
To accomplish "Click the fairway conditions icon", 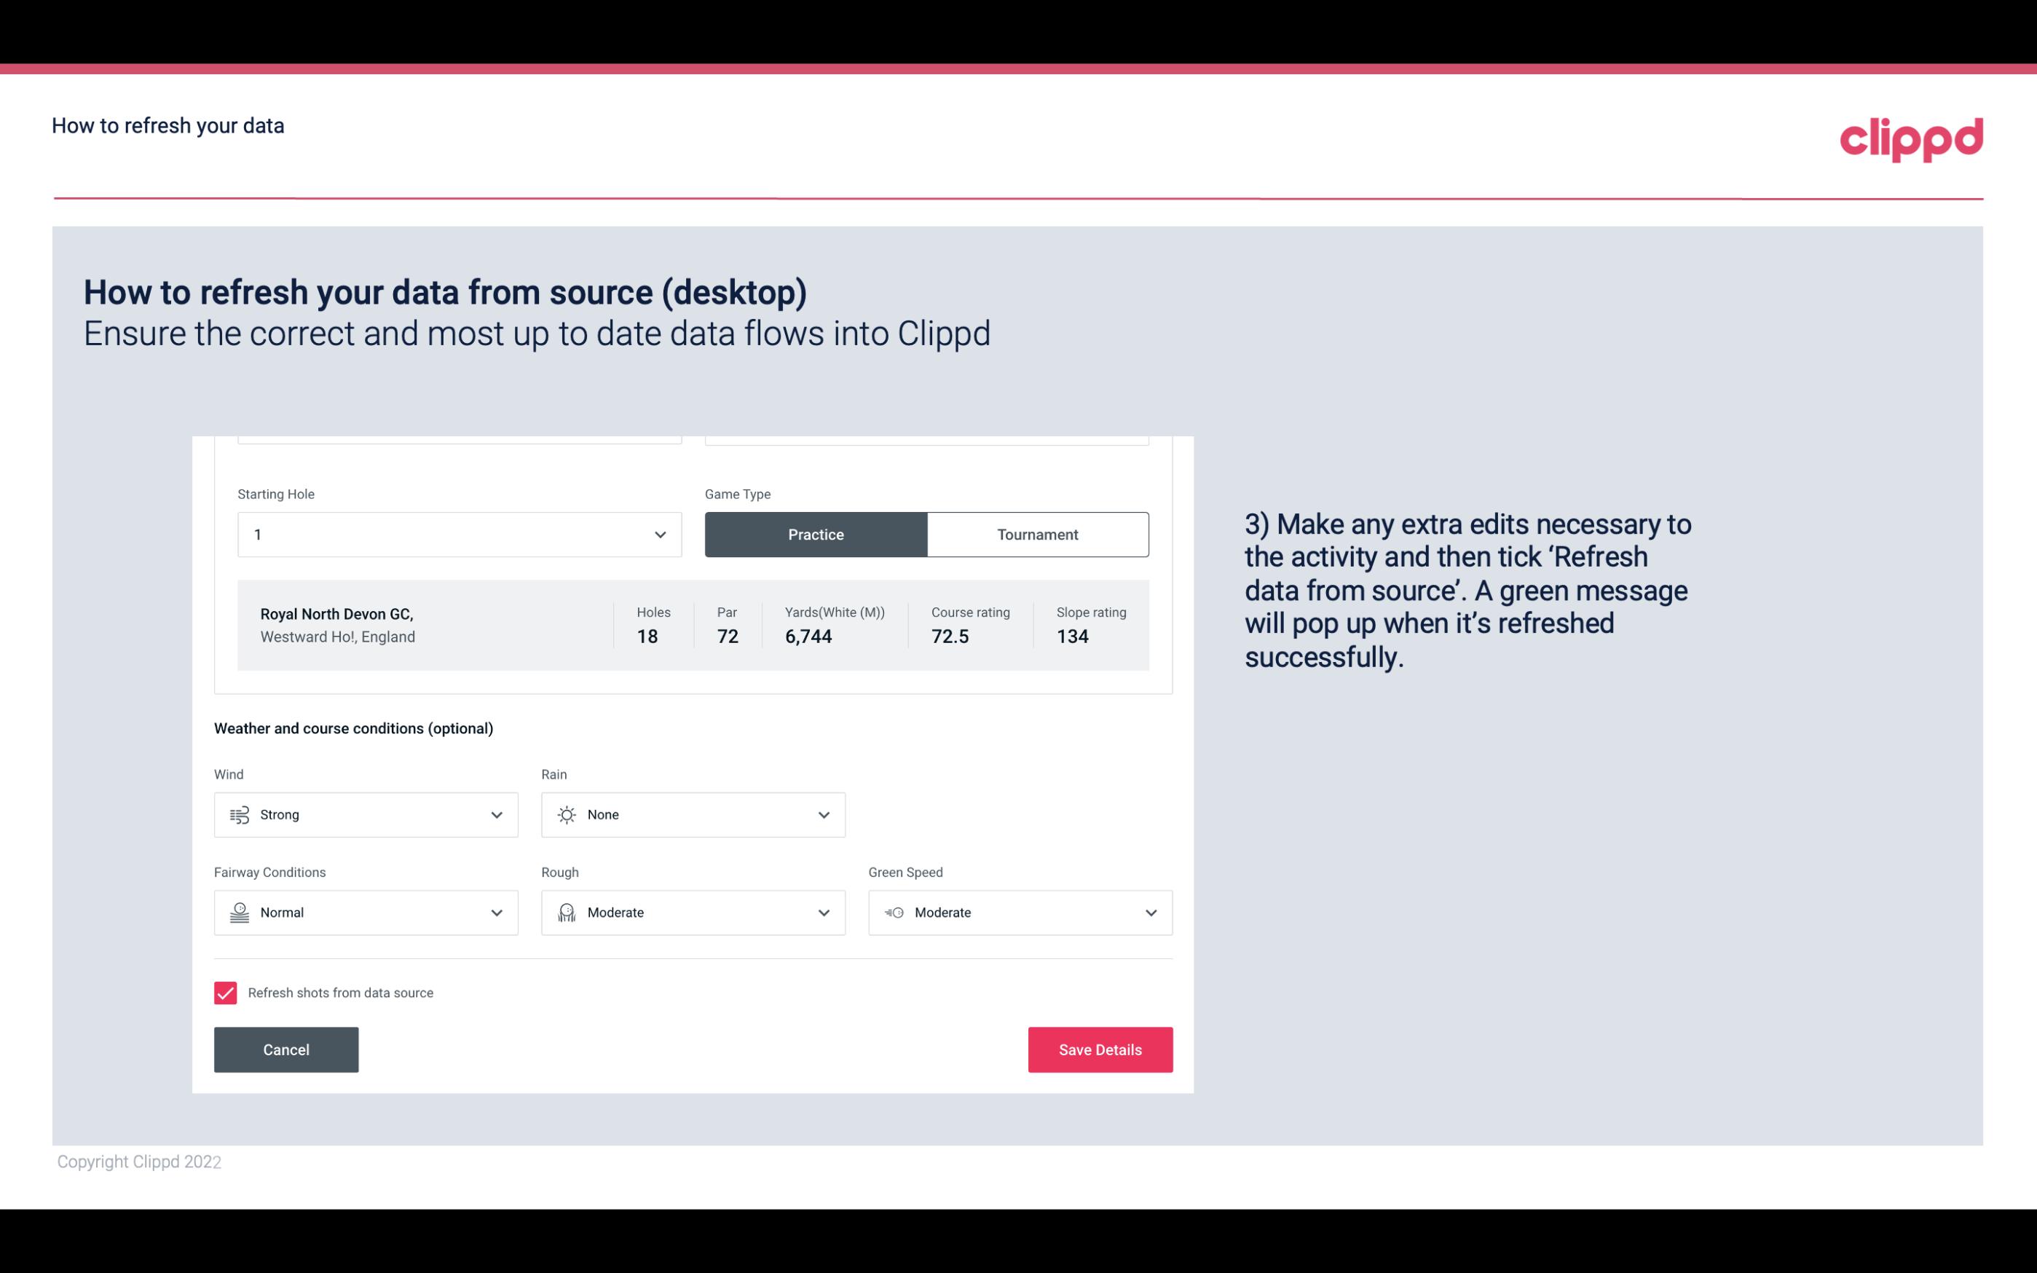I will pos(239,913).
